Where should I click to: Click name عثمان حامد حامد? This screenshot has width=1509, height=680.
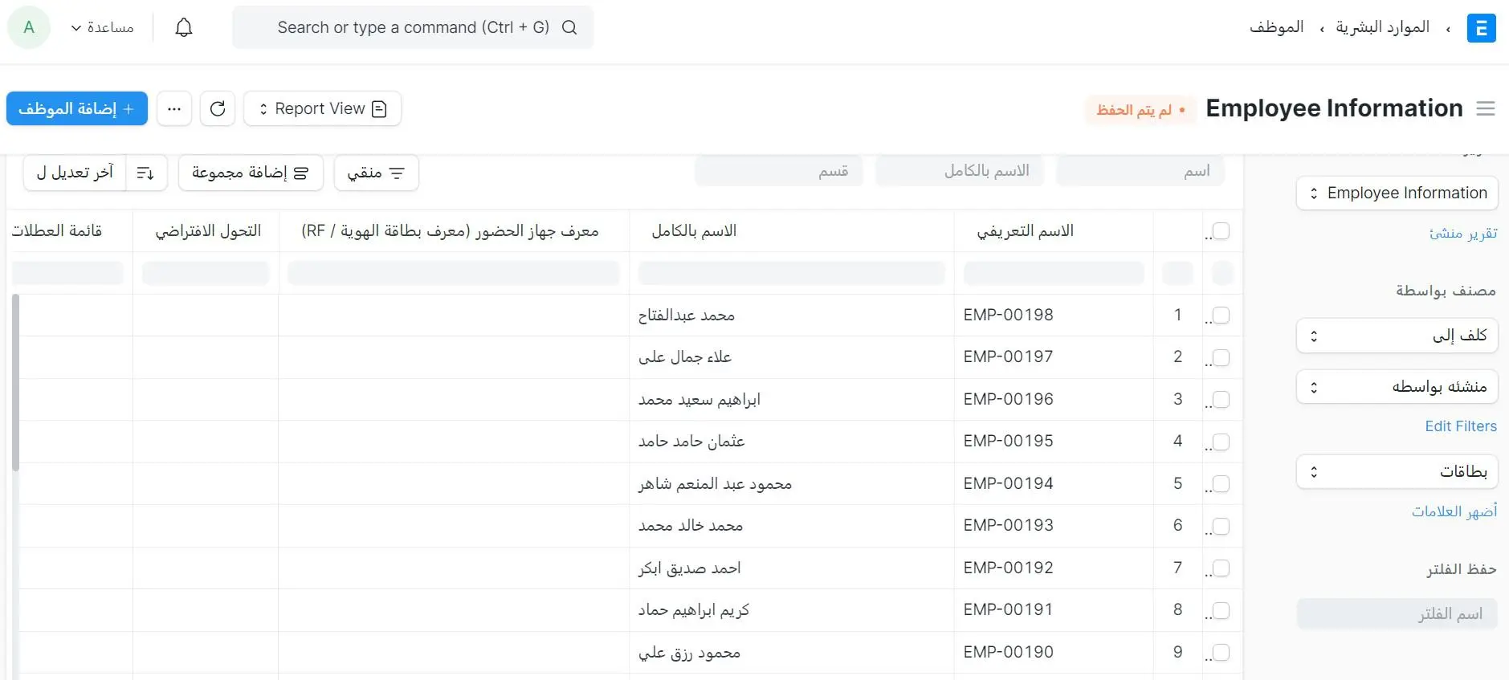[691, 442]
